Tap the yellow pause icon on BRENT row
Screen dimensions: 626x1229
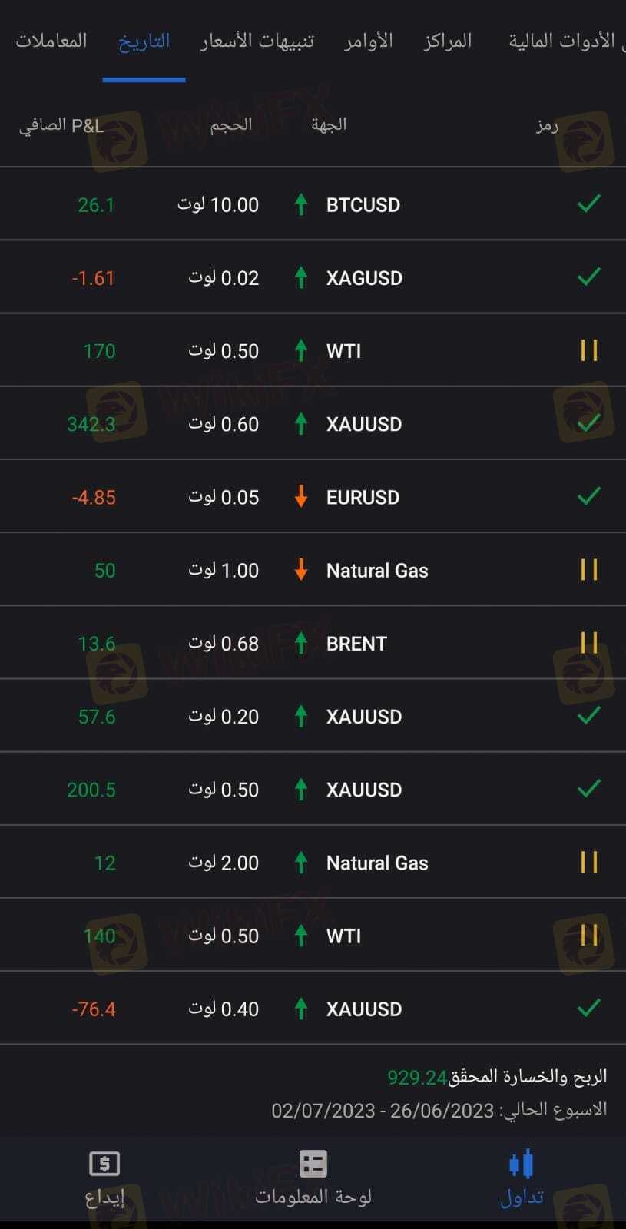pos(588,643)
